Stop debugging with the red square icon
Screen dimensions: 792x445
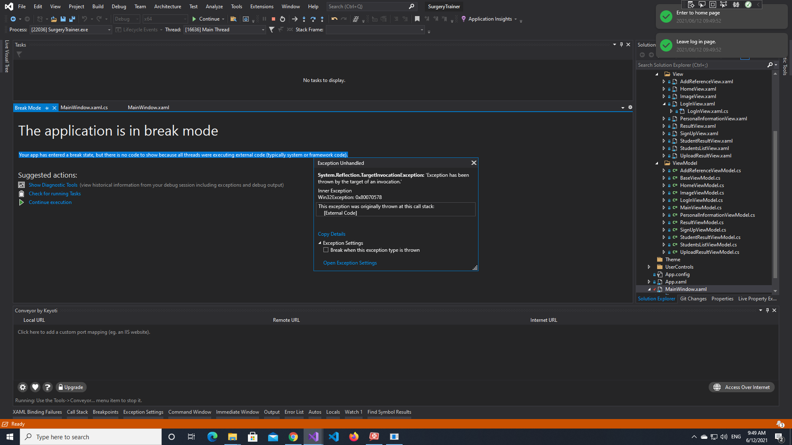click(x=273, y=19)
